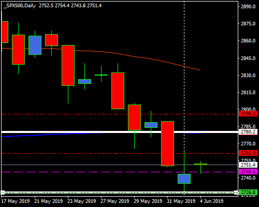Click the 2845.0 price axis value
The height and width of the screenshot is (207, 259).
248,58
